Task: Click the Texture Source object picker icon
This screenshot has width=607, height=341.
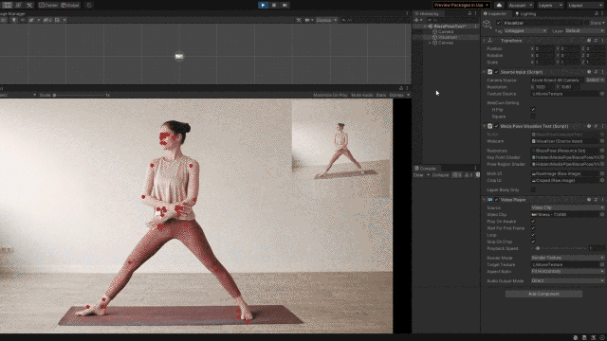Action: tap(602, 94)
